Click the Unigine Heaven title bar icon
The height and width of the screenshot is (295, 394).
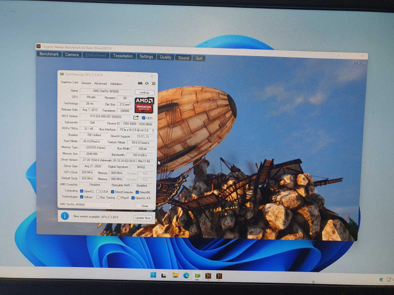(x=38, y=46)
